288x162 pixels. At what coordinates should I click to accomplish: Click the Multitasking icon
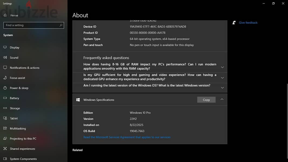[x=5, y=128]
